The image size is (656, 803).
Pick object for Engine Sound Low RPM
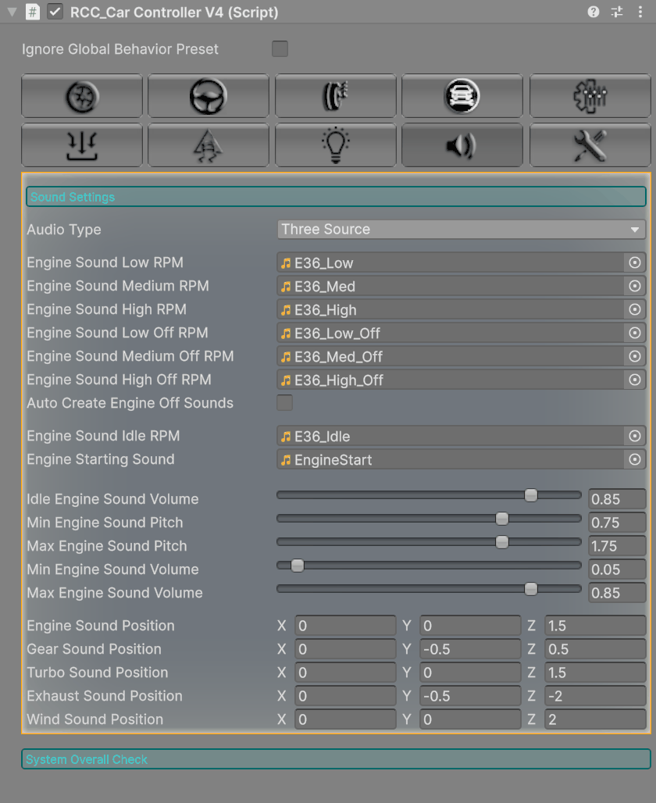pos(634,262)
